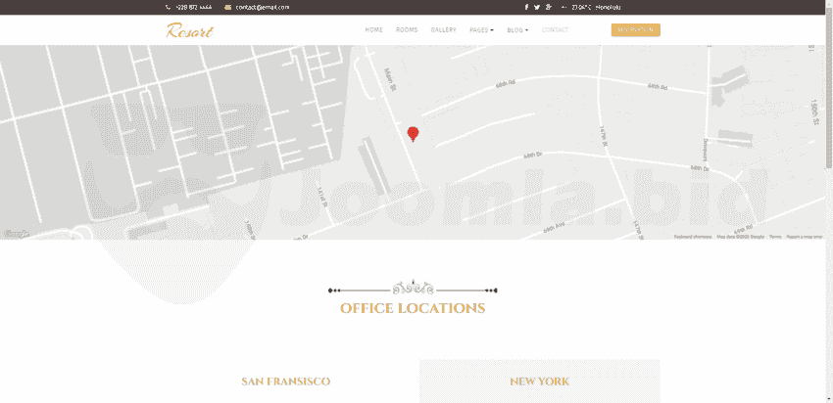
Task: Click the email envelope icon
Action: click(228, 7)
